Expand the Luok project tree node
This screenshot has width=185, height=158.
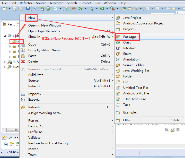point(5,67)
